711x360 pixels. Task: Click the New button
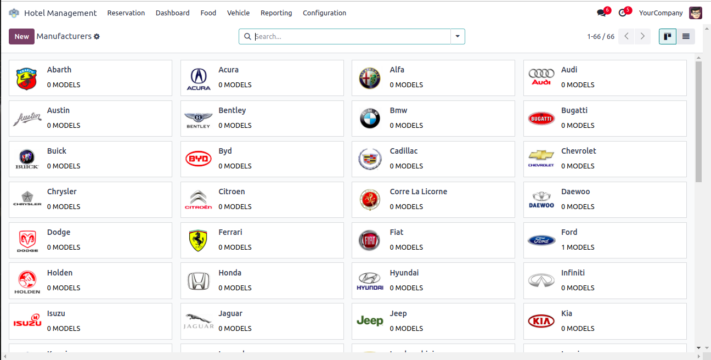click(x=21, y=37)
